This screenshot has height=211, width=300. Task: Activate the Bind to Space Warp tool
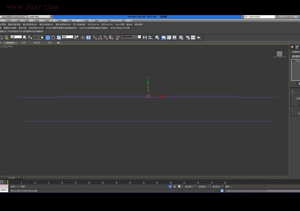click(6, 38)
